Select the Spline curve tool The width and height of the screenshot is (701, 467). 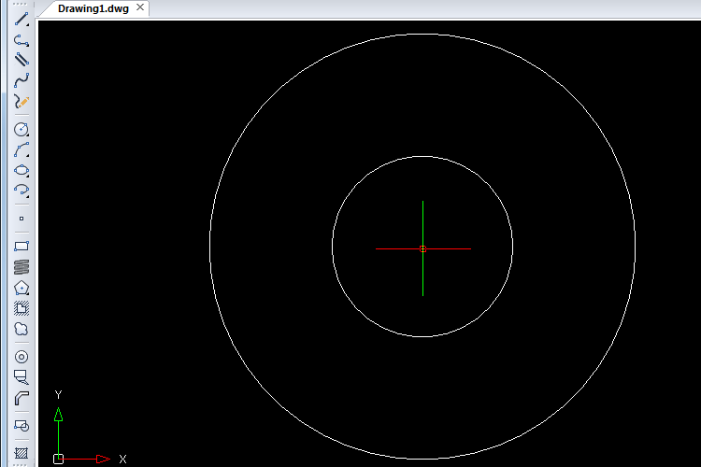pyautogui.click(x=21, y=80)
